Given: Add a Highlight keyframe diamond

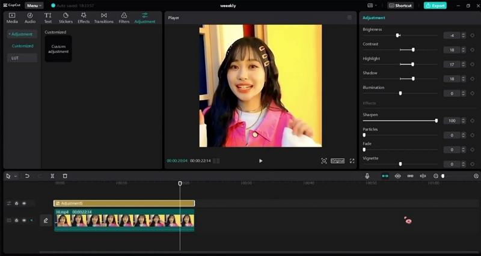Looking at the screenshot, I should tap(473, 64).
